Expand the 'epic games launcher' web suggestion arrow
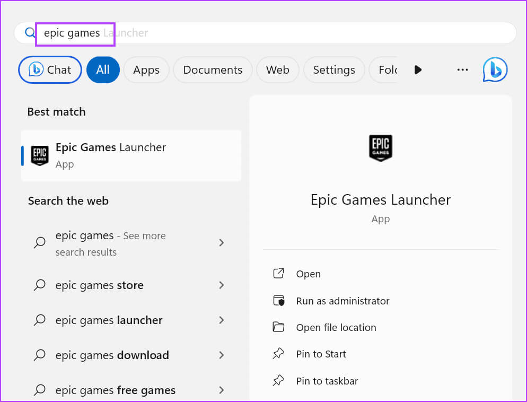Image resolution: width=527 pixels, height=402 pixels. (222, 320)
